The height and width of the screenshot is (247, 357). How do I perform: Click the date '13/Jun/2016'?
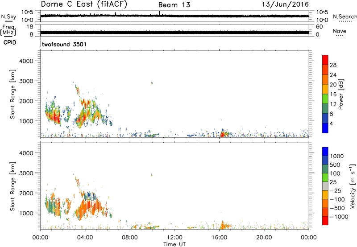(285, 4)
